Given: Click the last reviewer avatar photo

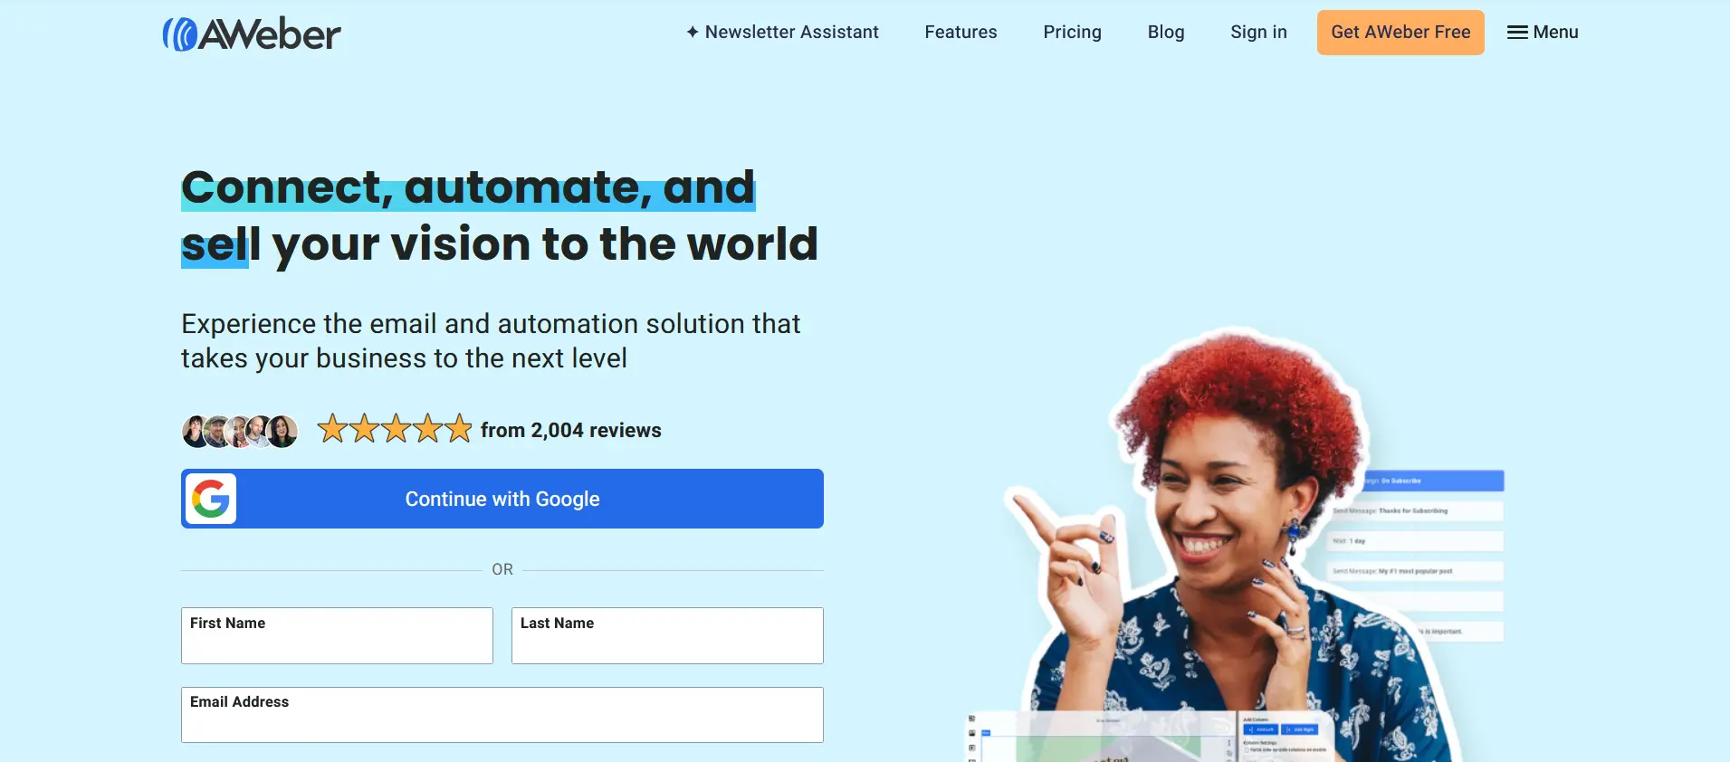Looking at the screenshot, I should coord(283,432).
